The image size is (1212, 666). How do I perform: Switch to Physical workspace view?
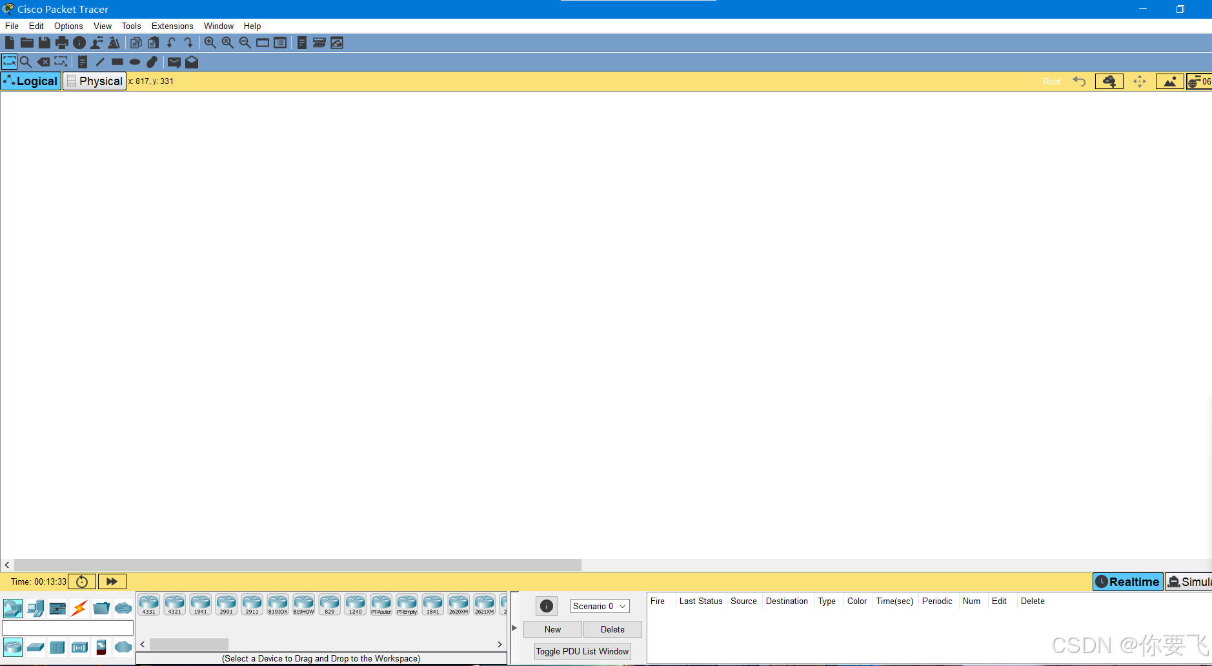(x=94, y=81)
